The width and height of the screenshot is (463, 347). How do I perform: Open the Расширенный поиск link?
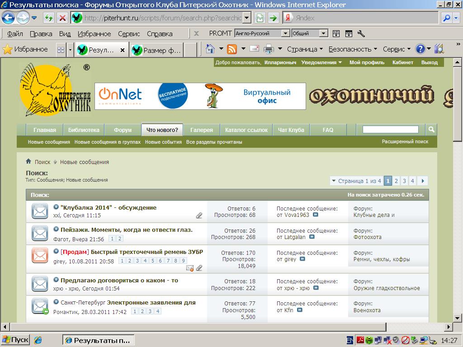click(405, 141)
